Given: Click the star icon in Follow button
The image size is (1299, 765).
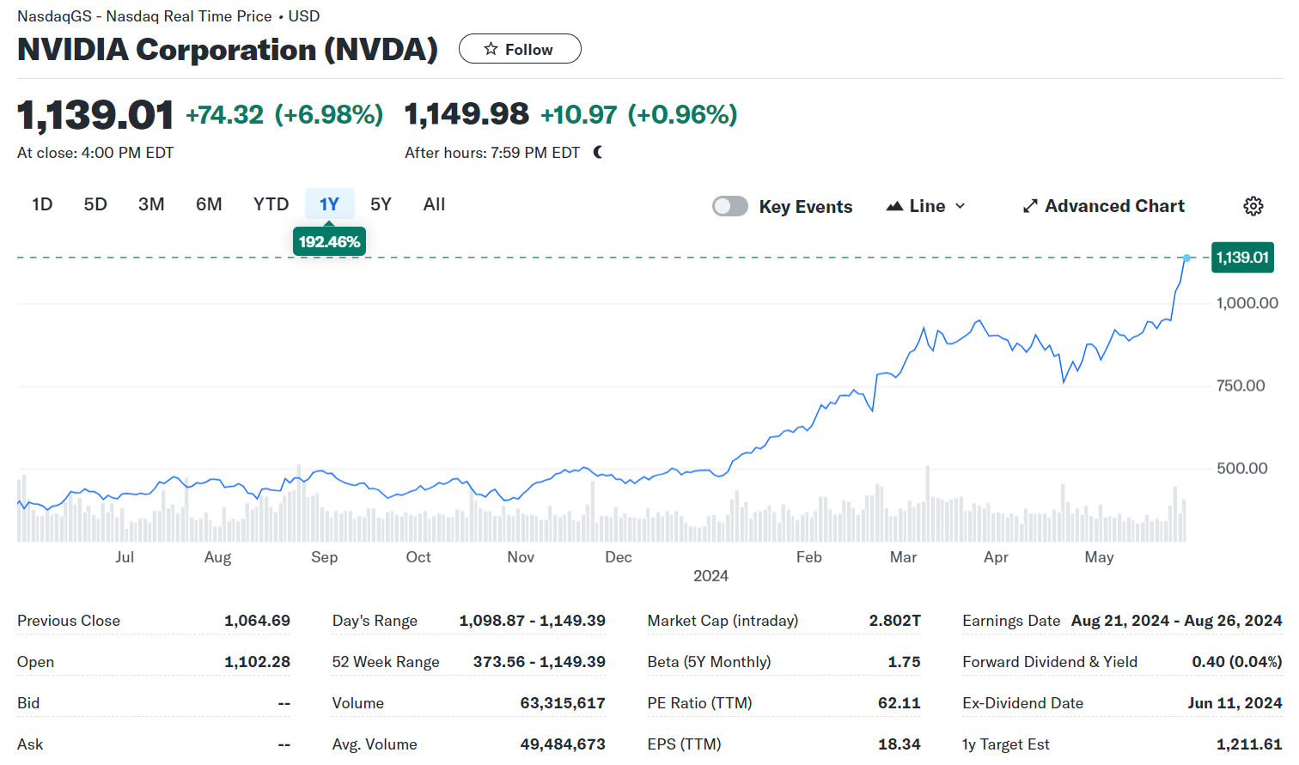Looking at the screenshot, I should coord(491,49).
